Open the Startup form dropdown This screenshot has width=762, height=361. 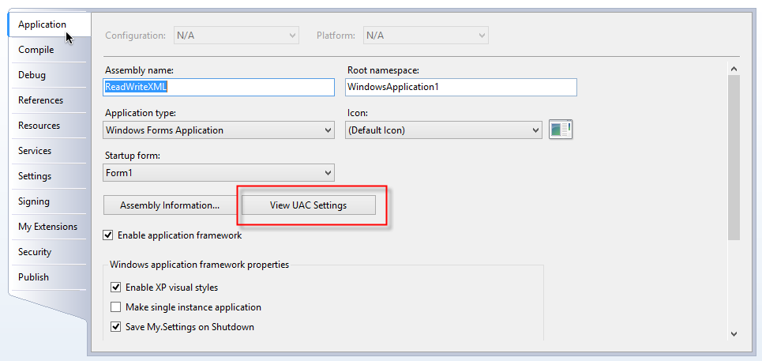click(x=219, y=172)
